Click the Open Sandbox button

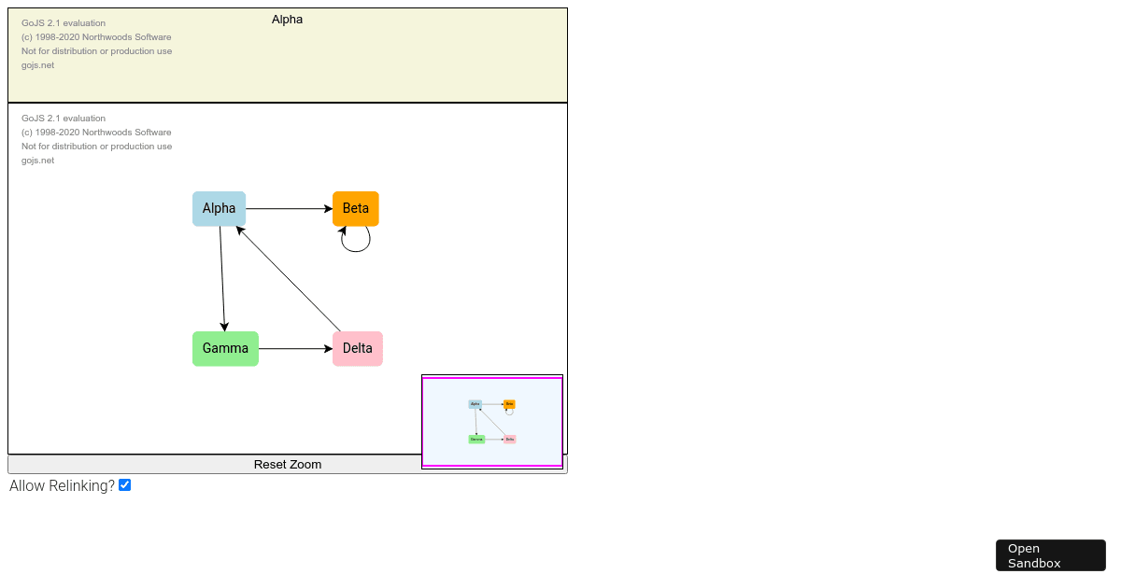(x=1050, y=555)
